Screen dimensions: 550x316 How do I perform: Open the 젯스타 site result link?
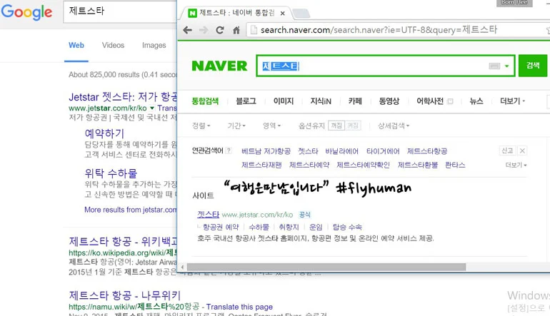[x=208, y=215]
